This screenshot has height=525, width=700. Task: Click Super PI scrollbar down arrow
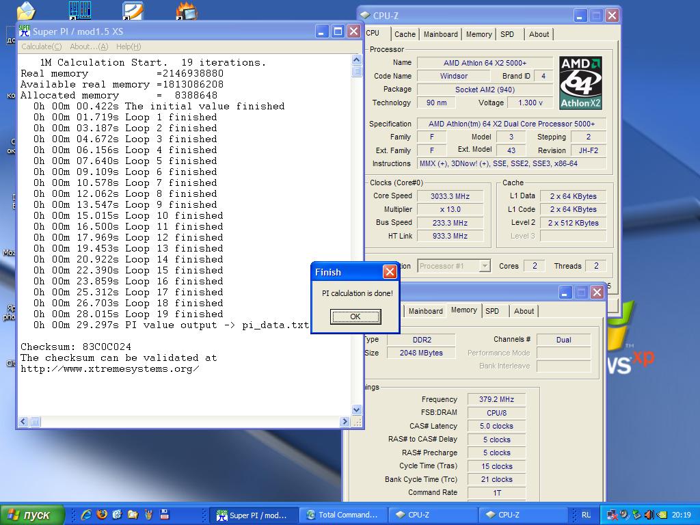pyautogui.click(x=356, y=409)
